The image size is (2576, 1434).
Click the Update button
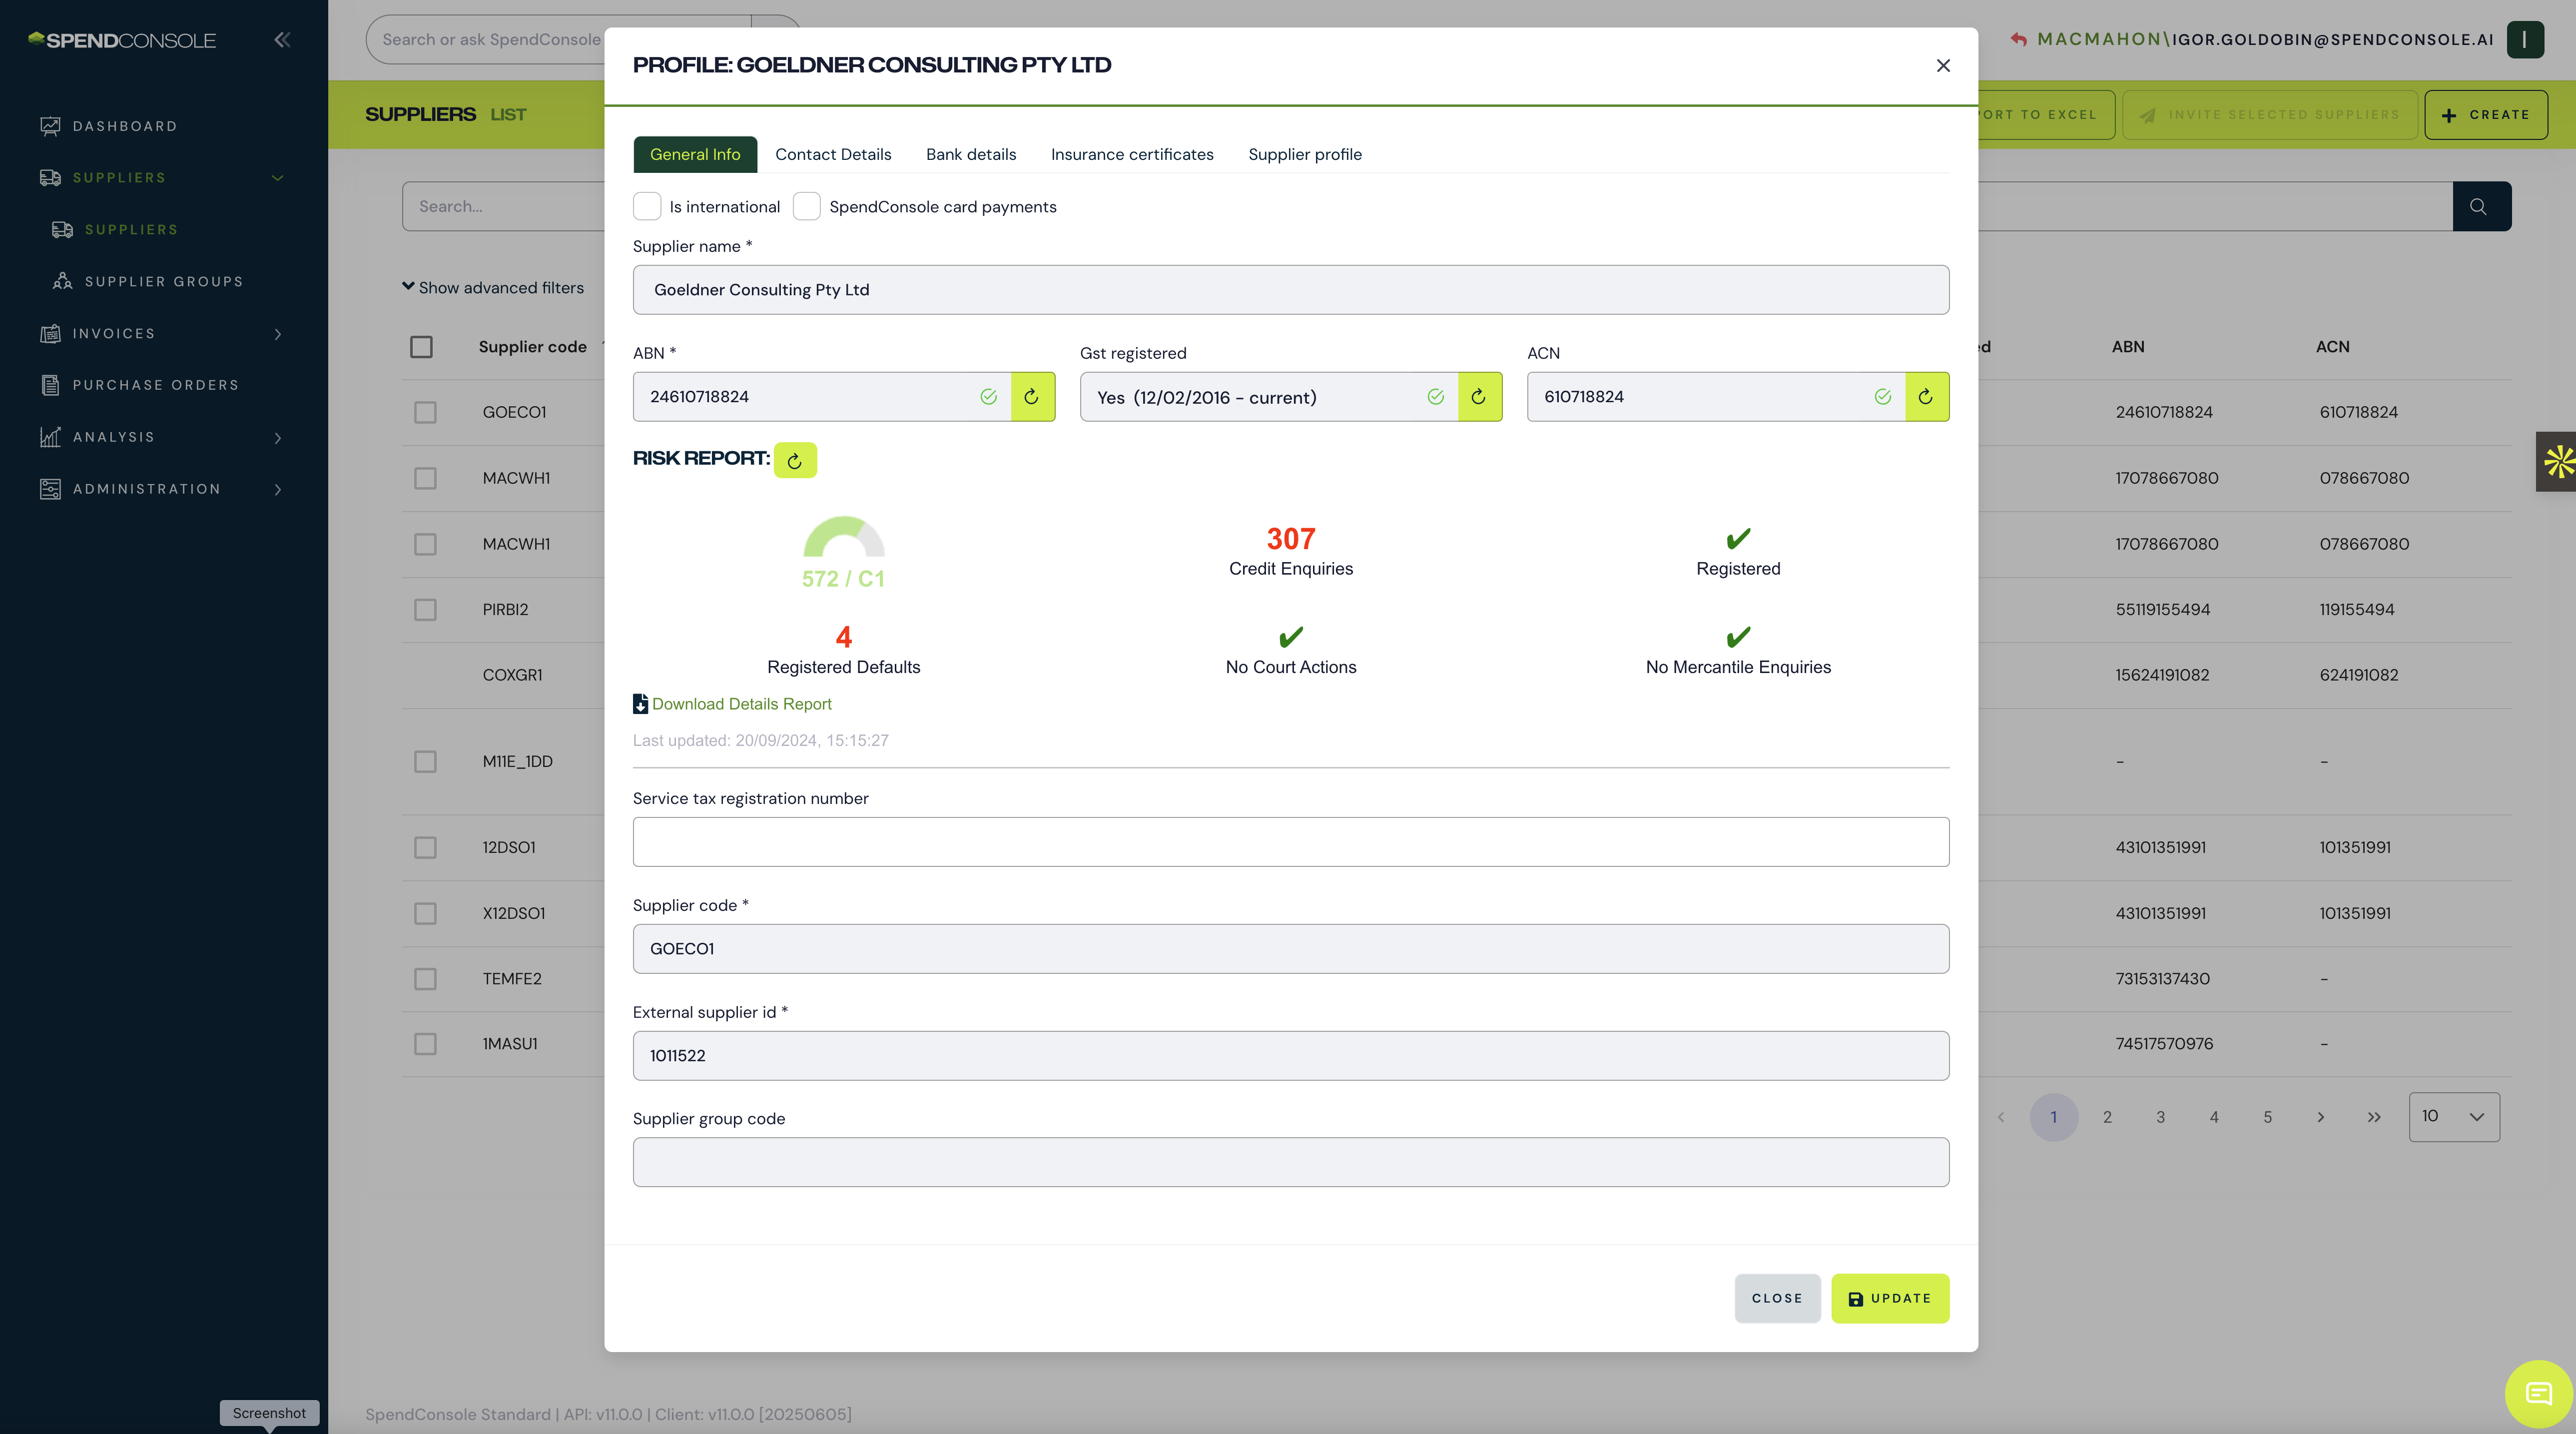click(x=1889, y=1298)
